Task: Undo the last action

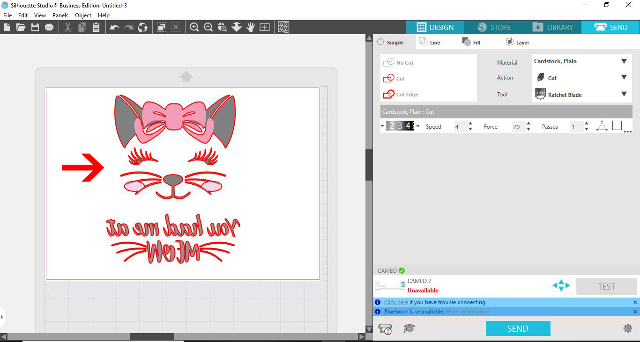Action: (x=115, y=27)
